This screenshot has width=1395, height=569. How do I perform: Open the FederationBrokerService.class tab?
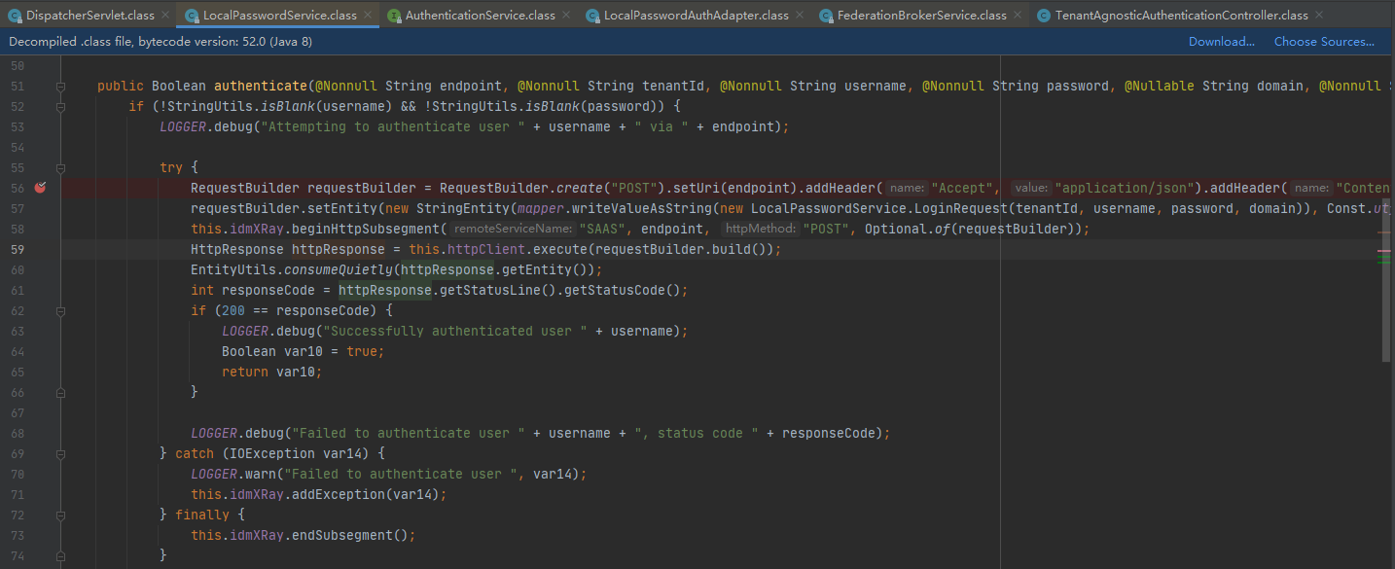coord(920,16)
